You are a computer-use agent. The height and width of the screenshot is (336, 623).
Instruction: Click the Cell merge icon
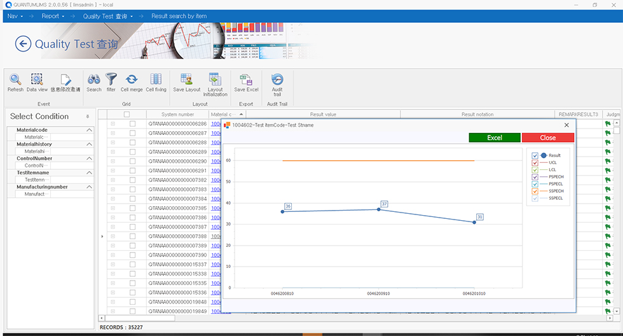132,80
